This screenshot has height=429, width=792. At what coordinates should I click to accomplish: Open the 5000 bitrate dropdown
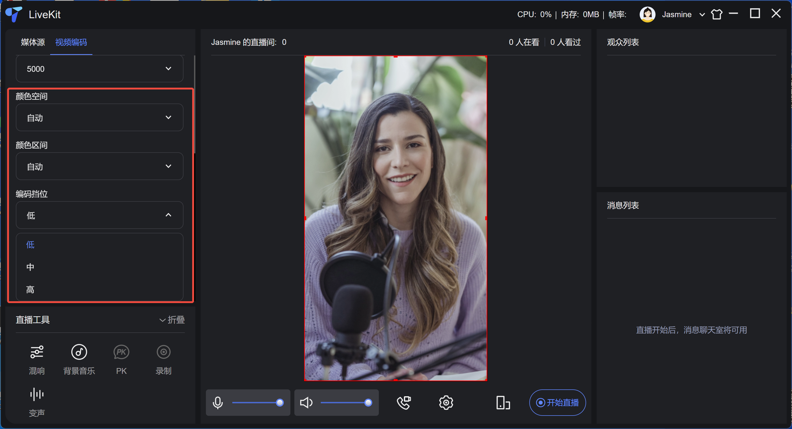99,69
